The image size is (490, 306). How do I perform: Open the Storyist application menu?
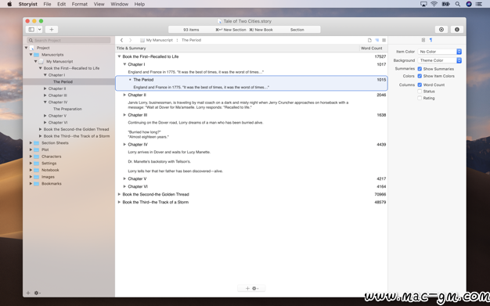[28, 4]
